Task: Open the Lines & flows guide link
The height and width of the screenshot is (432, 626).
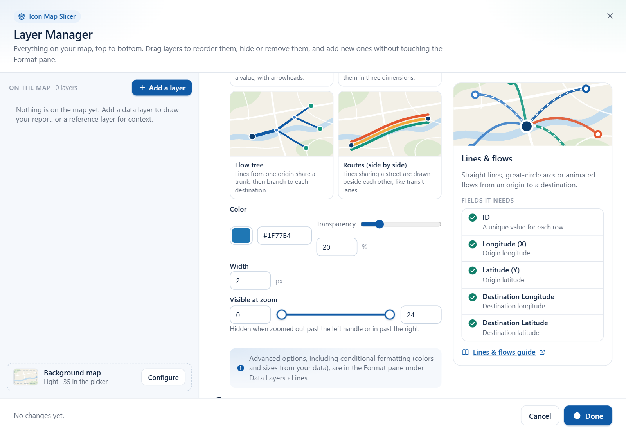Action: tap(504, 352)
